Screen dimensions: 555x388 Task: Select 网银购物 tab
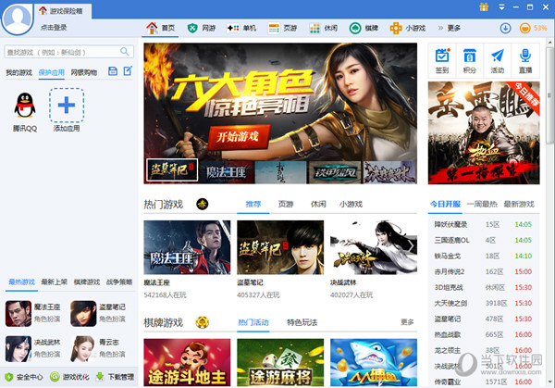tap(84, 72)
